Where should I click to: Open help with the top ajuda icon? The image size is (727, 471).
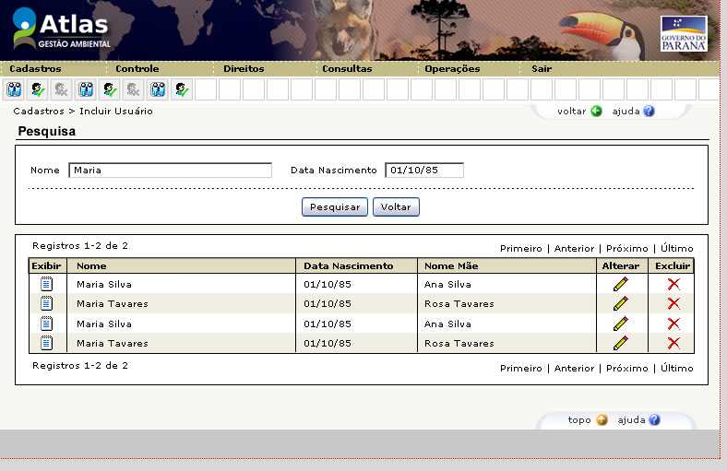click(x=649, y=112)
